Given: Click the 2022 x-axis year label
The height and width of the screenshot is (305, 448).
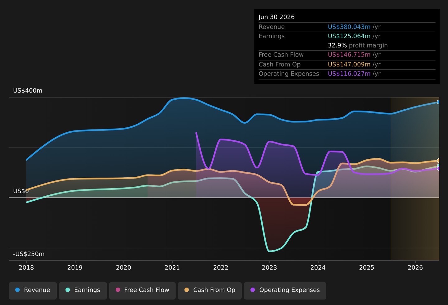Looking at the screenshot, I should [221, 267].
